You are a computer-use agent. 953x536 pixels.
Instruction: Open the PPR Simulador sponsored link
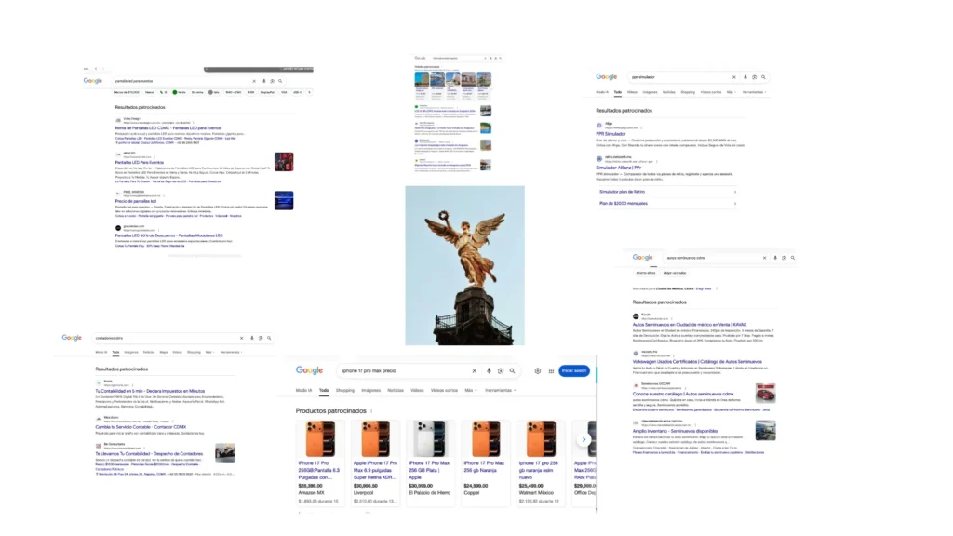[x=611, y=133]
